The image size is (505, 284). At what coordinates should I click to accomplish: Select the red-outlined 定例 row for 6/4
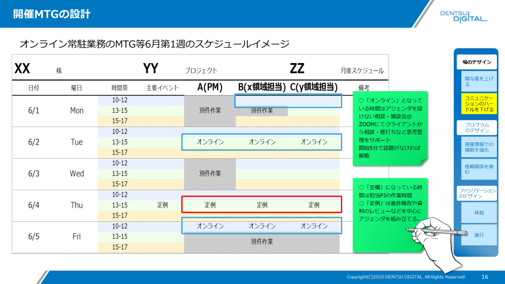click(261, 205)
